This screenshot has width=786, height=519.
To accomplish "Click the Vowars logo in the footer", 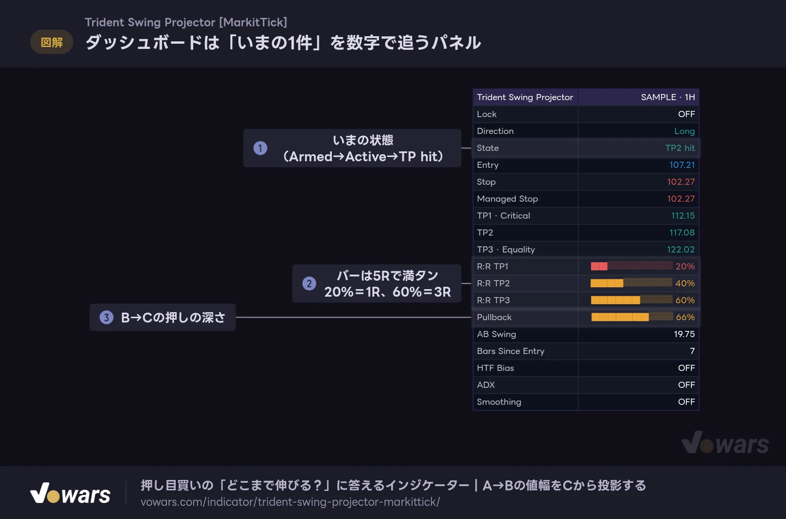I will (71, 493).
